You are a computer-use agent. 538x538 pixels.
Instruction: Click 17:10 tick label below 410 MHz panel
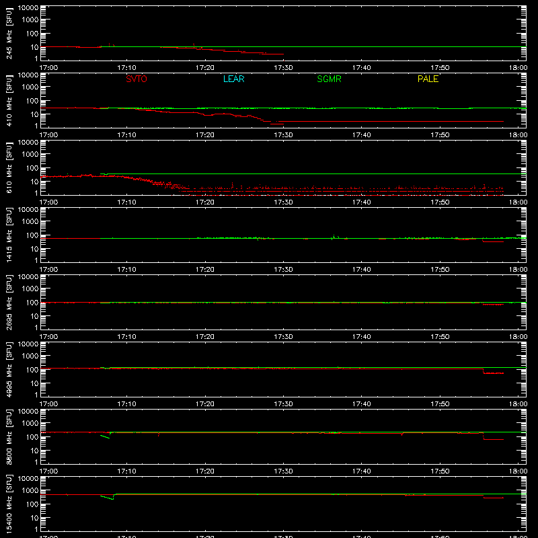(126, 135)
